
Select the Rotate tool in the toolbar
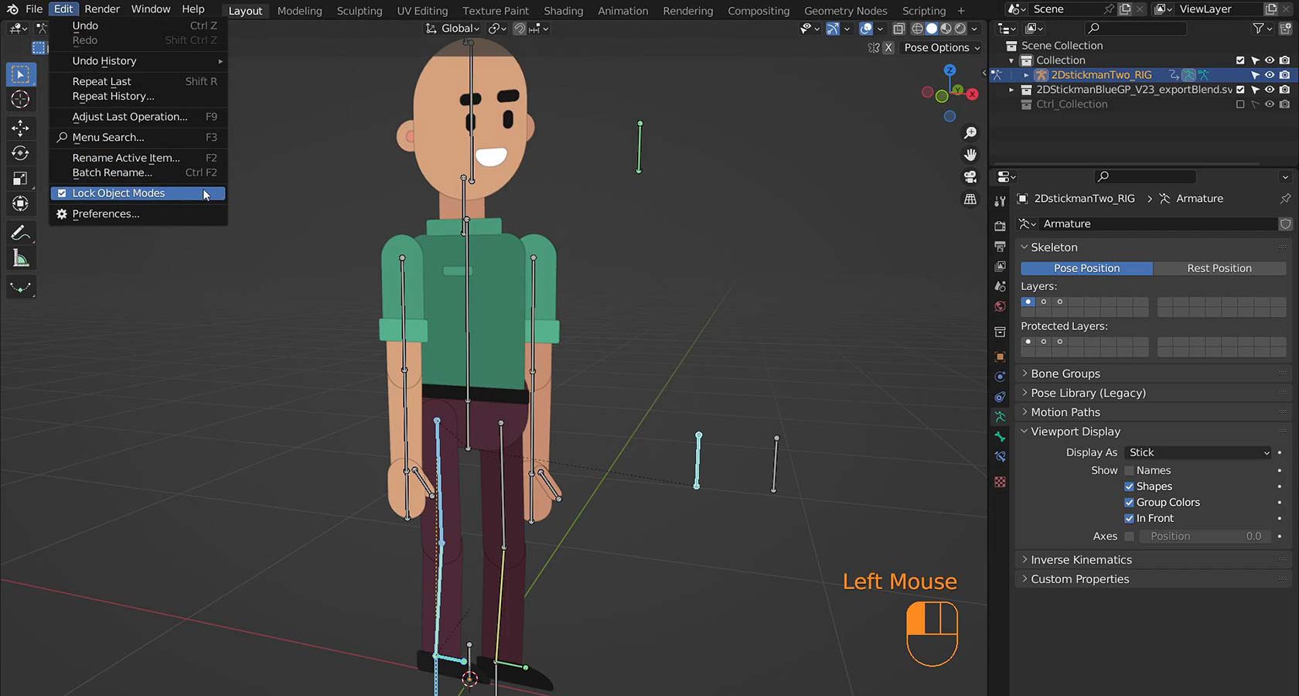tap(21, 153)
